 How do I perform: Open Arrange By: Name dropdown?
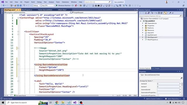[146, 81]
